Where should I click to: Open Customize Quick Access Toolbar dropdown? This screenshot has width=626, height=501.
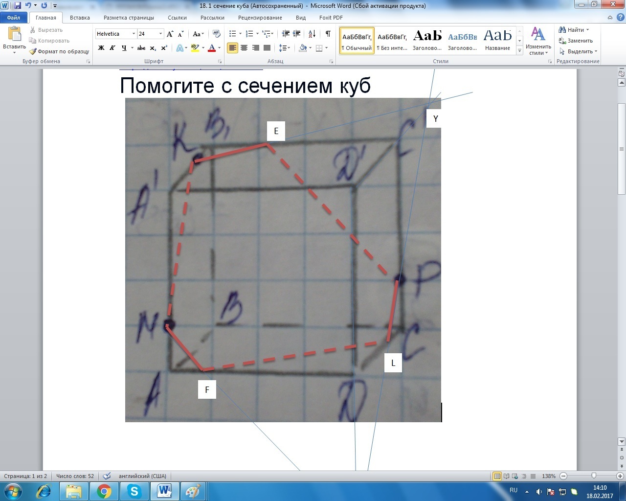coord(54,6)
